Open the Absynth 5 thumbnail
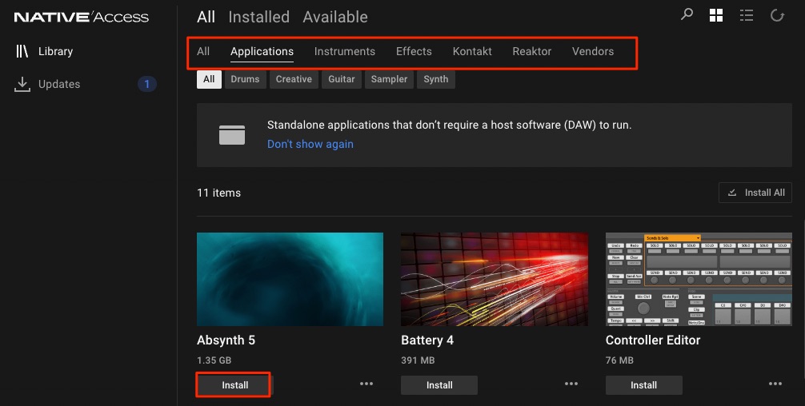The width and height of the screenshot is (805, 406). click(x=290, y=279)
